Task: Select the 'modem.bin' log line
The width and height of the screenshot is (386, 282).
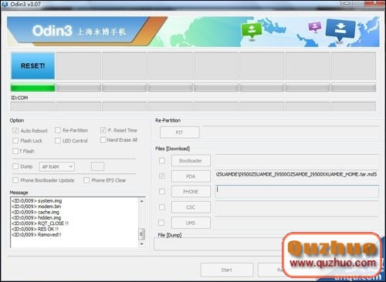Action: click(36, 206)
